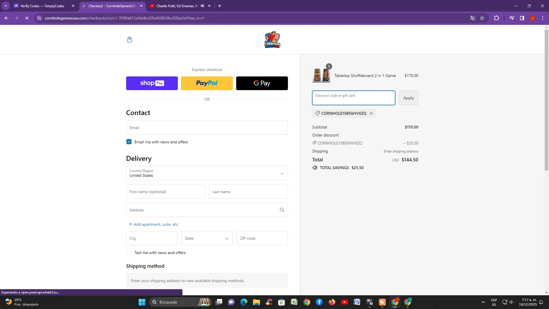Open Excel from taskbar

pyautogui.click(x=294, y=302)
